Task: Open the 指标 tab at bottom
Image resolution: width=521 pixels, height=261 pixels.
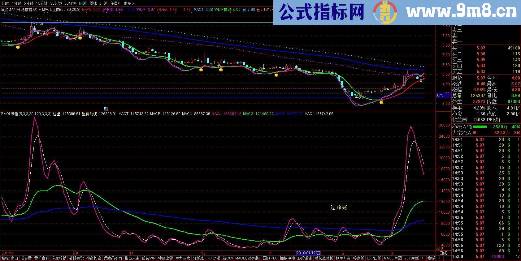Action: pyautogui.click(x=5, y=258)
